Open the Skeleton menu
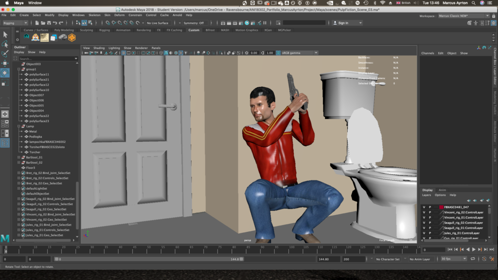 tap(94, 15)
